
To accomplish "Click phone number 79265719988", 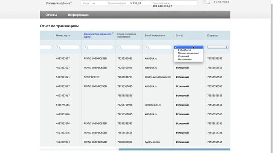I will 125,105.
